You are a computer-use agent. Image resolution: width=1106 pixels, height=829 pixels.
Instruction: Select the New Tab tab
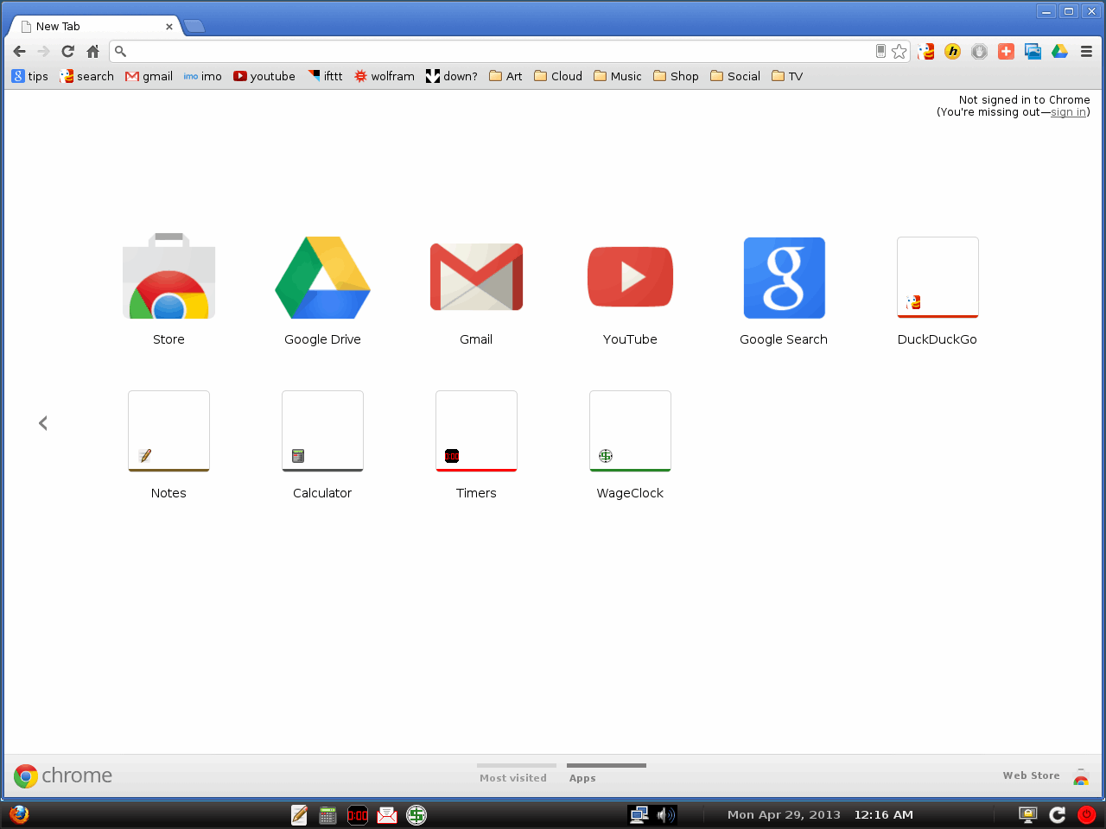point(95,26)
